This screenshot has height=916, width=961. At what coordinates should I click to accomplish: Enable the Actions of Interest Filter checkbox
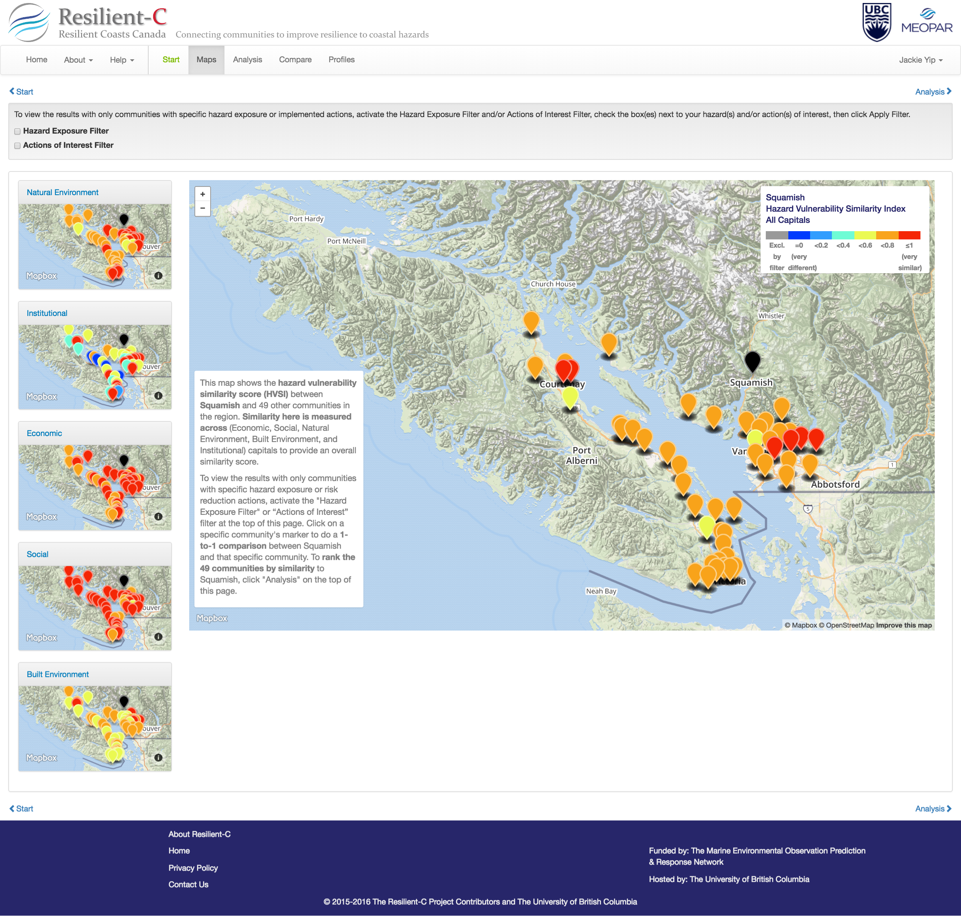[18, 146]
